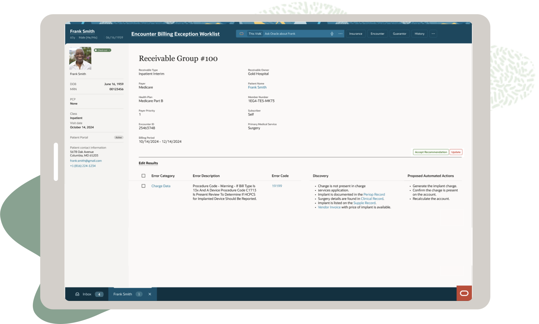The image size is (539, 324).
Task: Click the Encounter ID value 25463748
Action: [147, 128]
